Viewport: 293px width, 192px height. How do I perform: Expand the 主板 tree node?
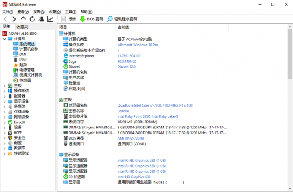(x=4, y=85)
